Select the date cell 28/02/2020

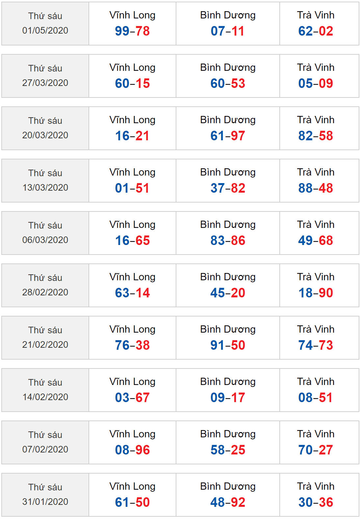point(45,286)
